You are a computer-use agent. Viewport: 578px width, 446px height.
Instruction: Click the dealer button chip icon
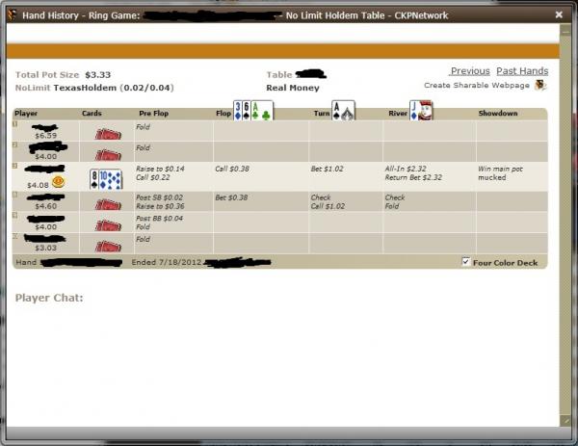coord(59,180)
